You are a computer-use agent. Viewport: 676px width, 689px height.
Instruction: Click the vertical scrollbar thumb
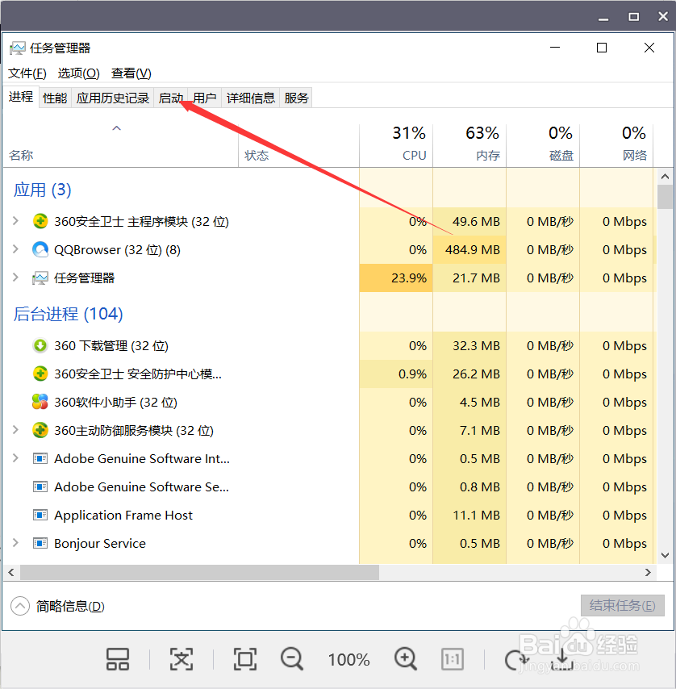pos(665,197)
